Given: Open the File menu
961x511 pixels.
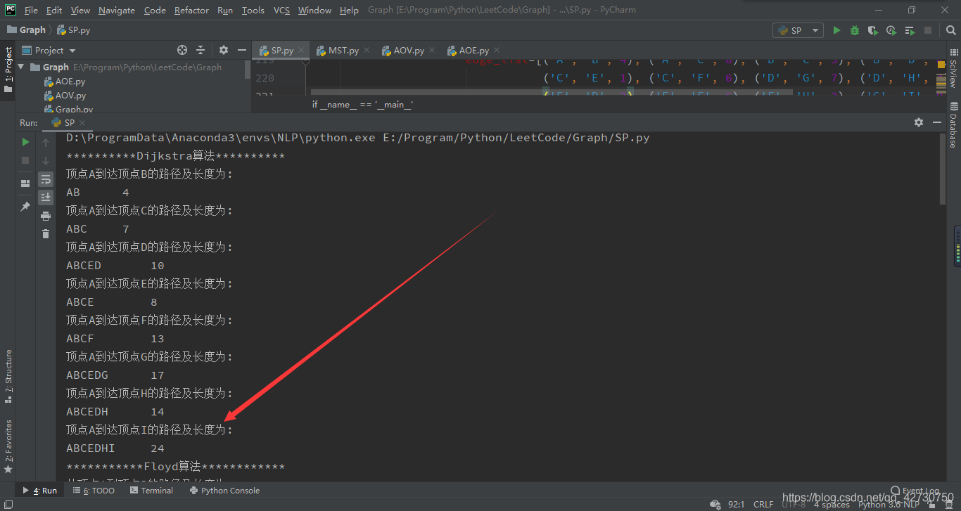Looking at the screenshot, I should (x=31, y=10).
